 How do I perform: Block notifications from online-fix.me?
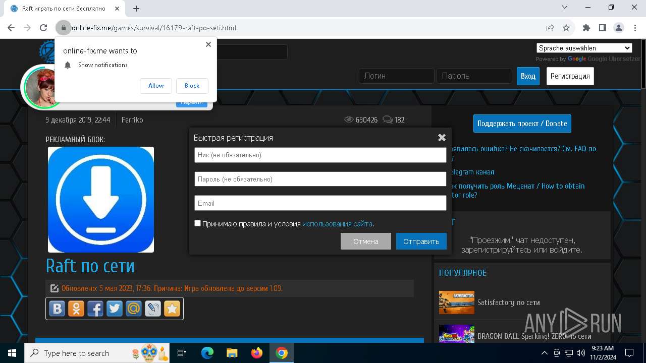(192, 86)
